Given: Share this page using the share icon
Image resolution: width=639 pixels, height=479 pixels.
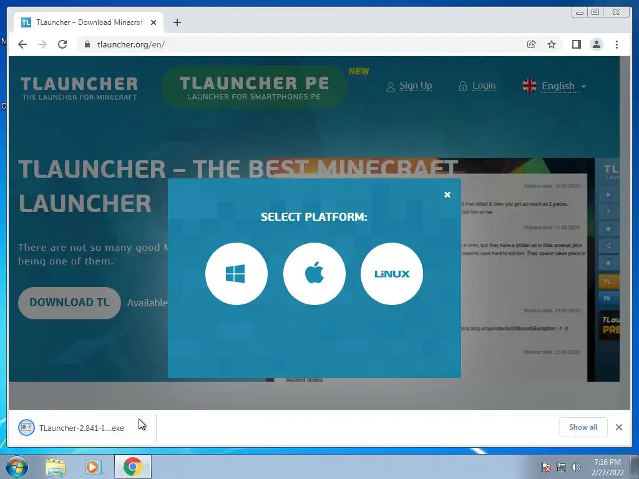Looking at the screenshot, I should [531, 44].
